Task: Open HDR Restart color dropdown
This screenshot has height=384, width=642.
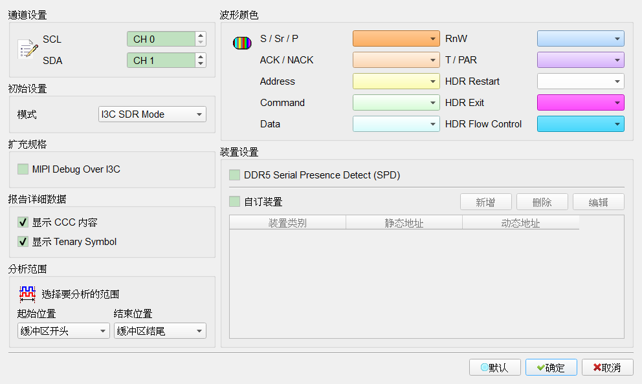Action: point(581,81)
